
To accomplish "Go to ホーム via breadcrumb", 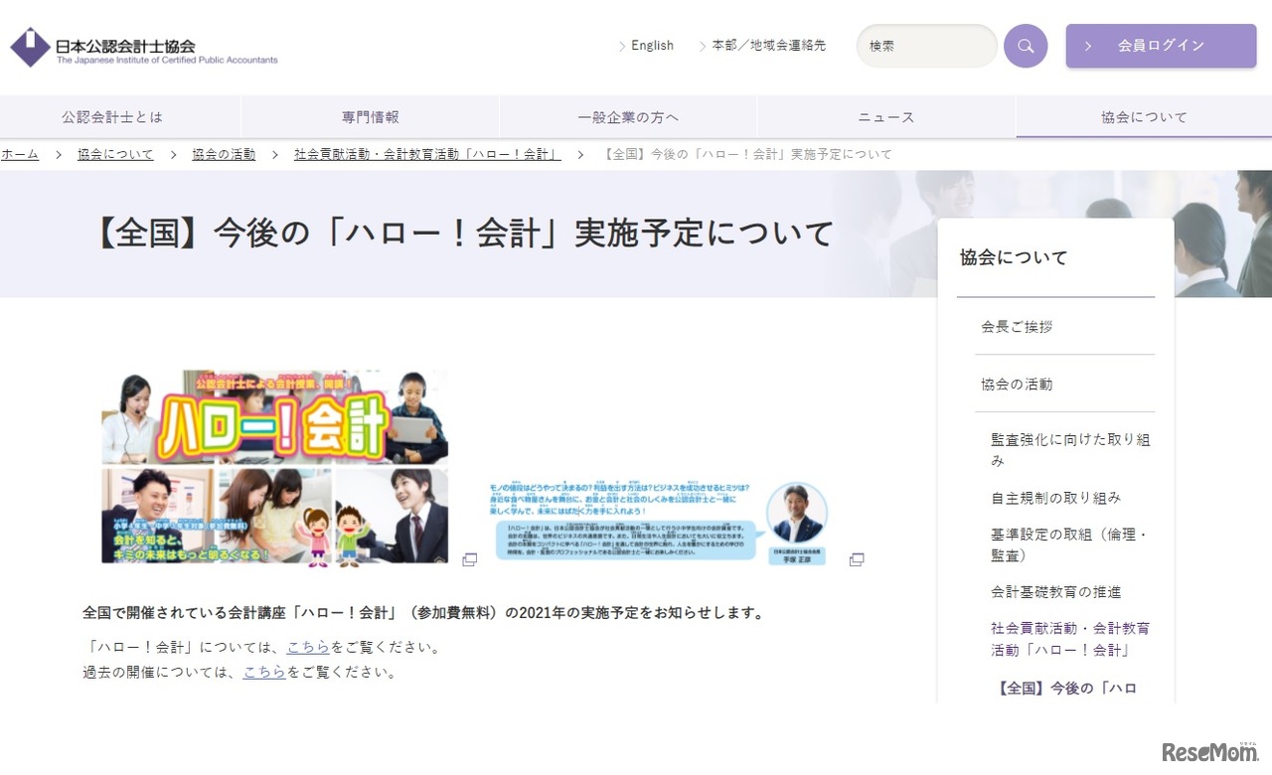I will (20, 155).
